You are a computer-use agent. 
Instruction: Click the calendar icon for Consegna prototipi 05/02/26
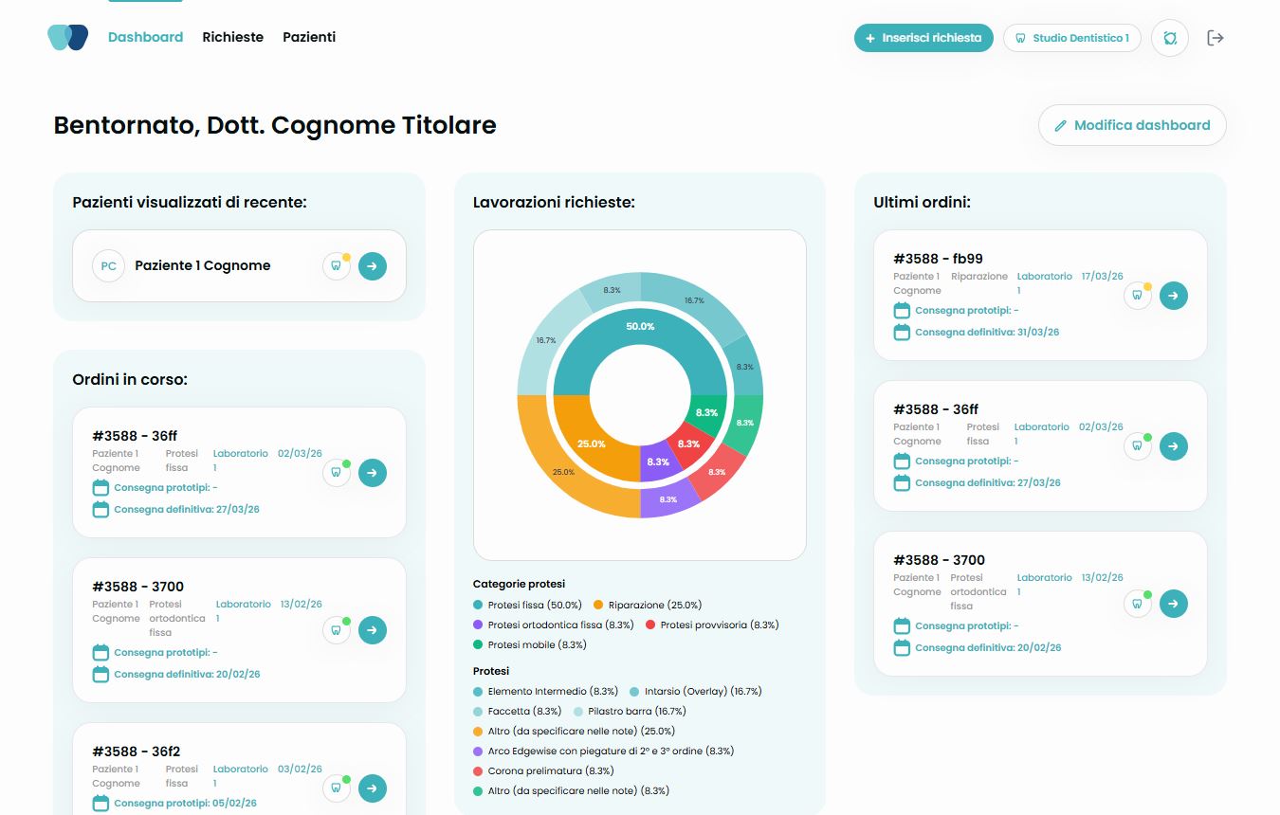[x=100, y=803]
